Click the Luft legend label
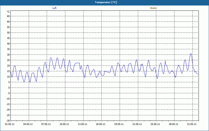The image size is (209, 131). [x=54, y=8]
